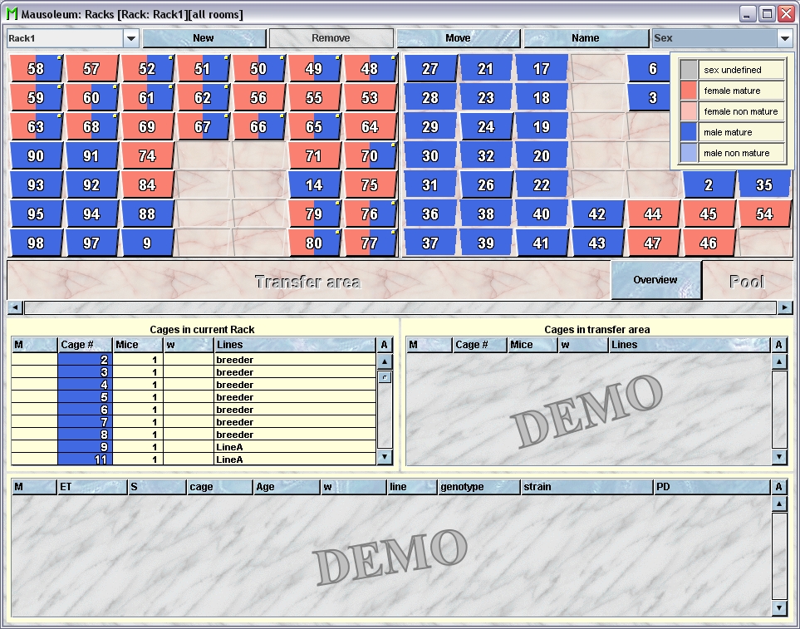Image resolution: width=800 pixels, height=629 pixels.
Task: Click the male mature legend swatch
Action: click(689, 132)
